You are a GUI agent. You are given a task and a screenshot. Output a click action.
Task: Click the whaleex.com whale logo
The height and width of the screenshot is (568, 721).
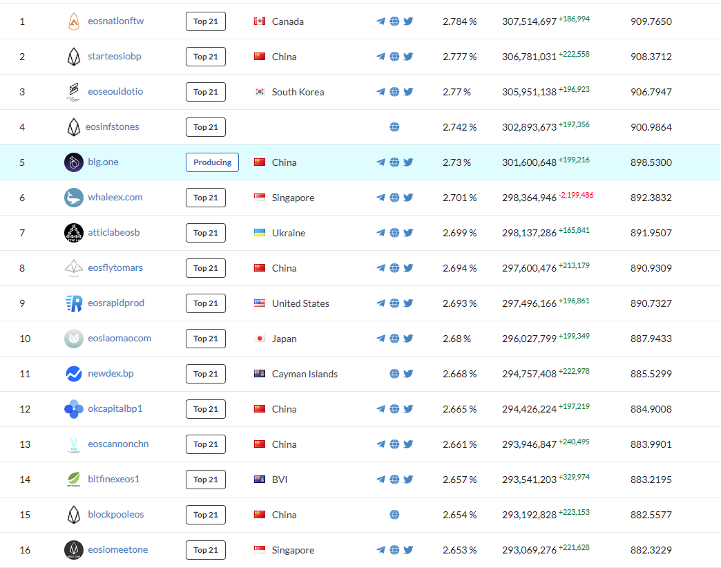coord(74,198)
